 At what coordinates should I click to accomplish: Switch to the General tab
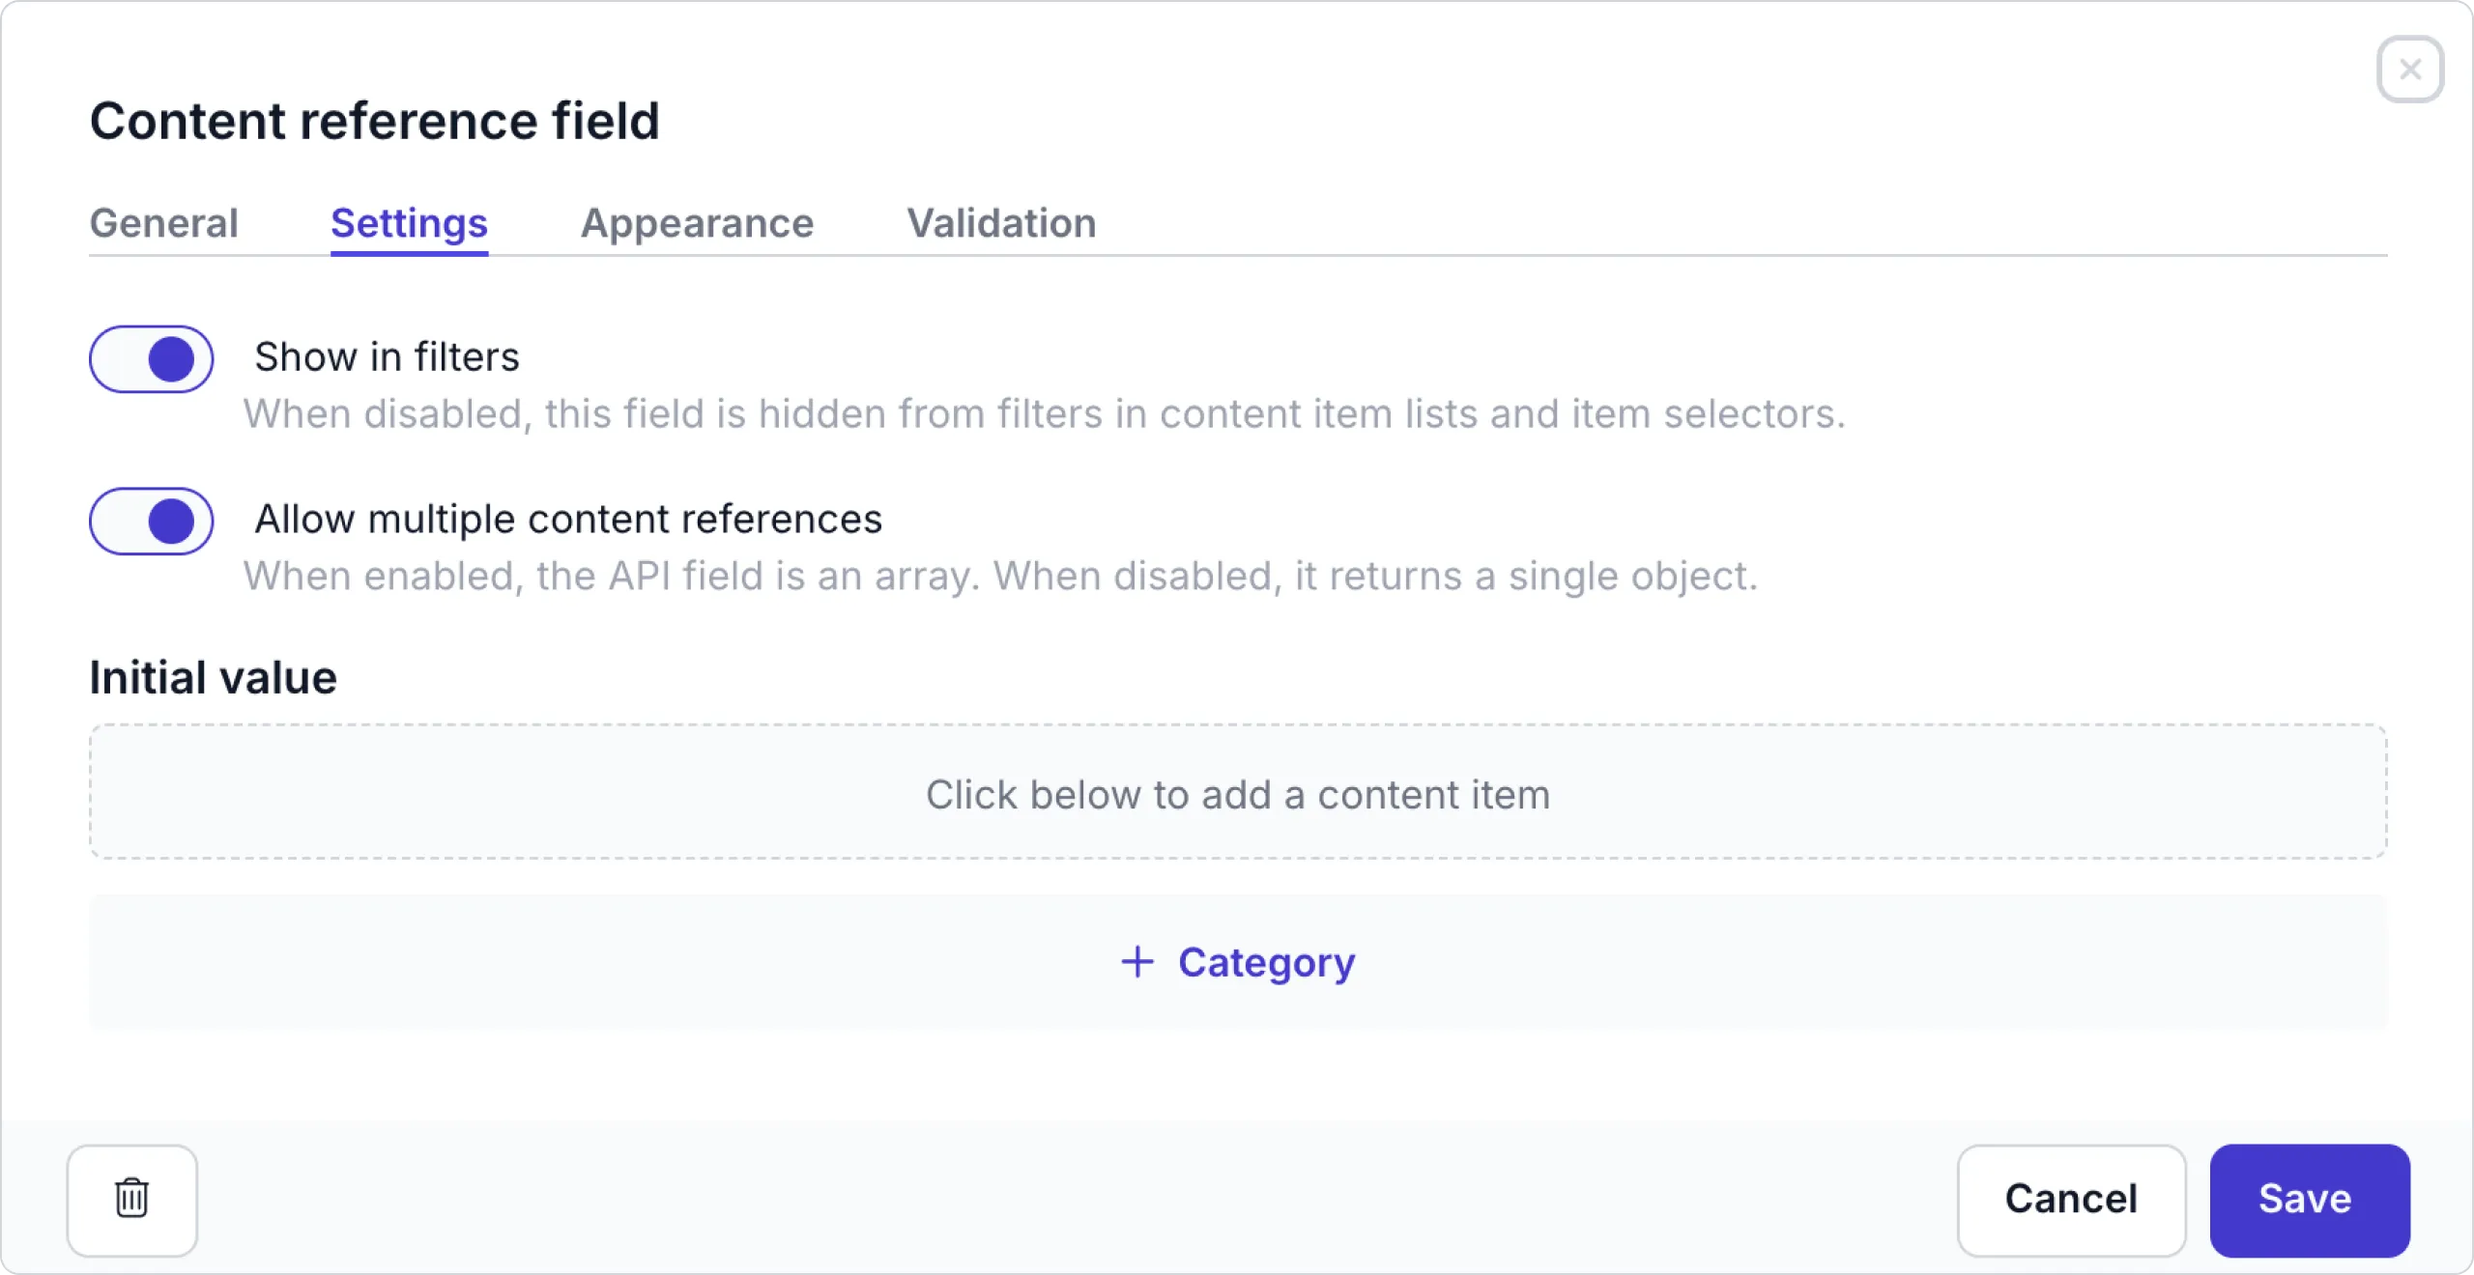(x=163, y=223)
